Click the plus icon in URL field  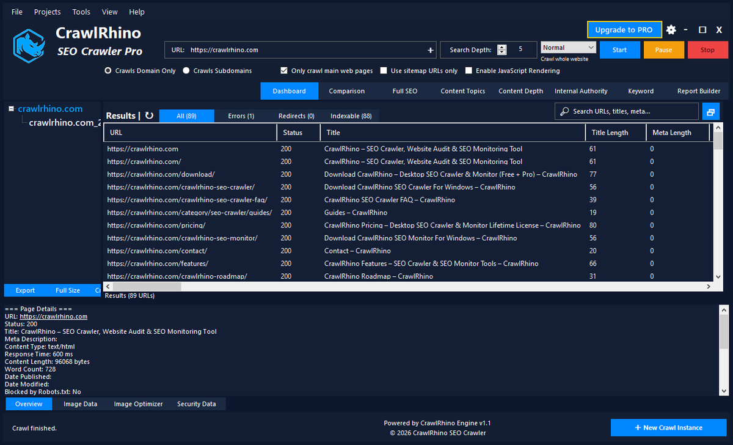[x=430, y=50]
